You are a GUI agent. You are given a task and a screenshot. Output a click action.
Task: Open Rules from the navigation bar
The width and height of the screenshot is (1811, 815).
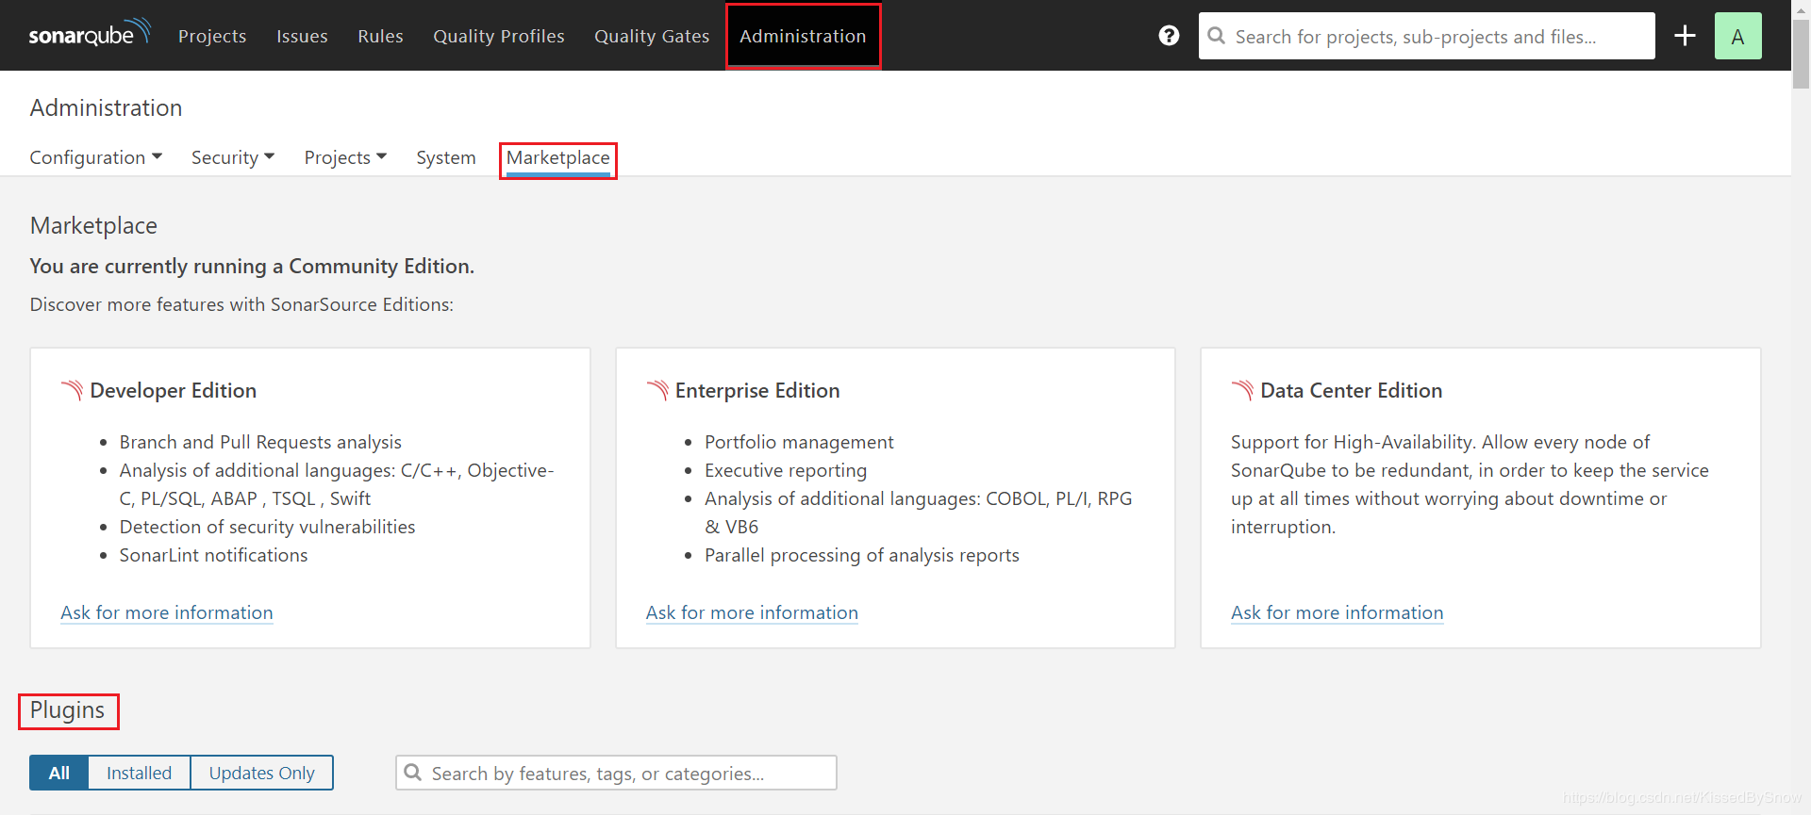(380, 36)
